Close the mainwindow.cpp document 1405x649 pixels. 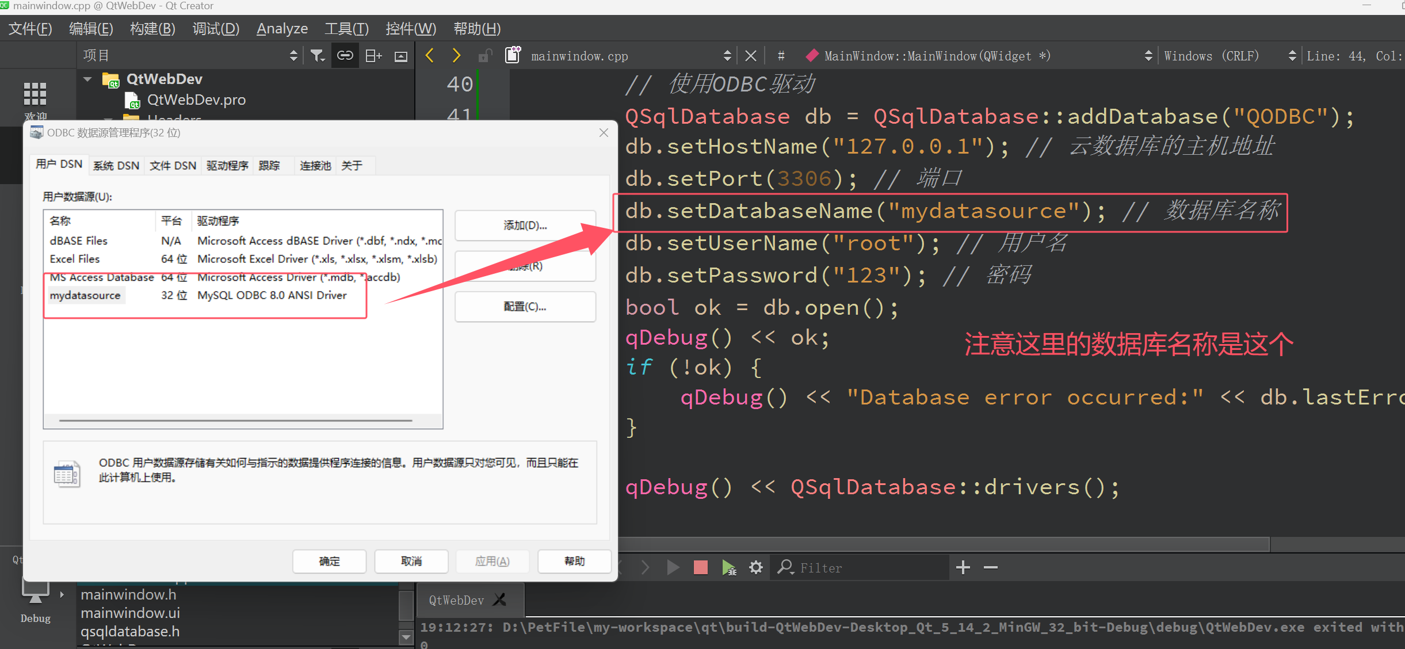tap(750, 56)
